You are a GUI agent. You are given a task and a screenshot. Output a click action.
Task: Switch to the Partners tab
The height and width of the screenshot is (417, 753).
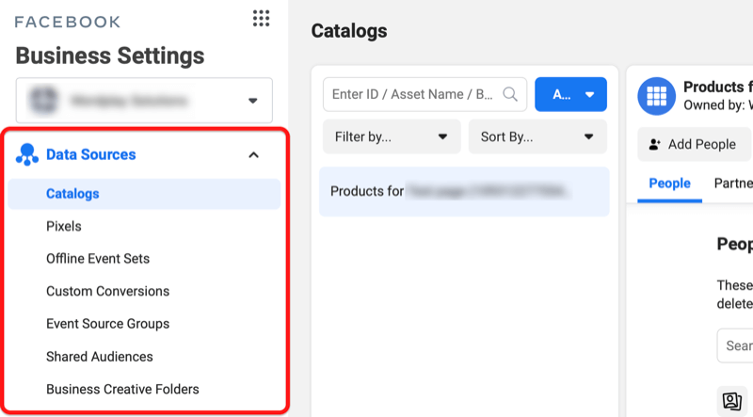pyautogui.click(x=733, y=184)
